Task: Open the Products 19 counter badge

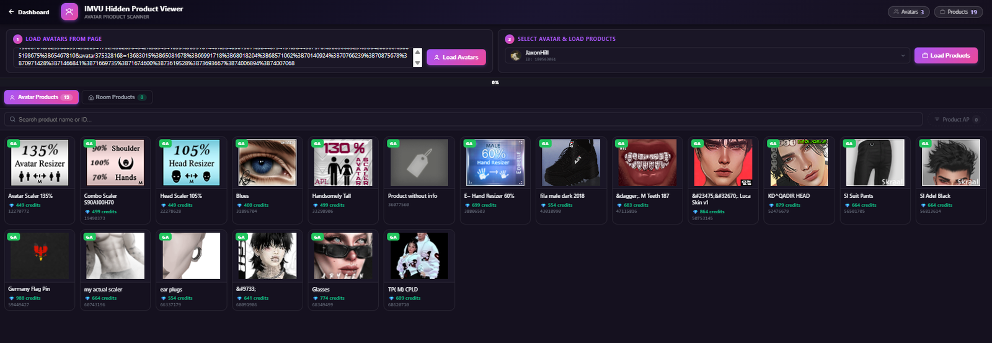Action: click(x=958, y=12)
